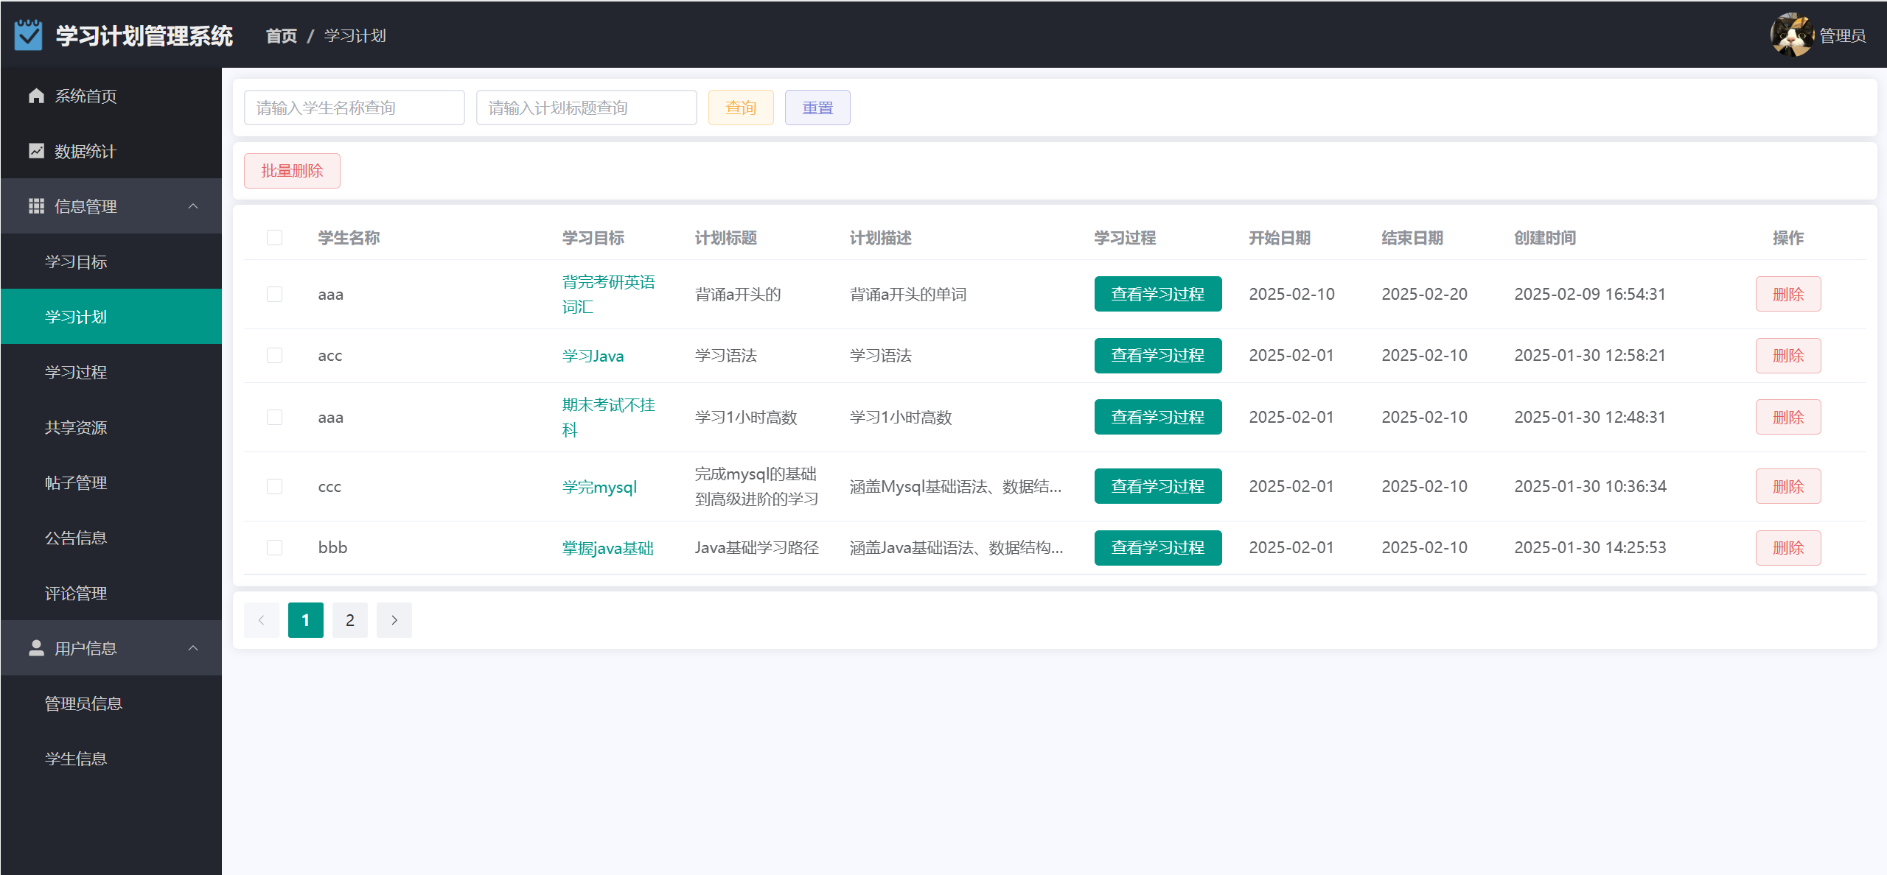This screenshot has height=875, width=1887.
Task: Collapse the 用户信息 menu chevron
Action: coord(193,648)
